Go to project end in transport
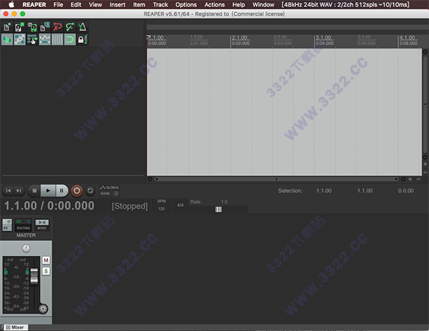Viewport: 429px width, 331px height. click(x=19, y=191)
